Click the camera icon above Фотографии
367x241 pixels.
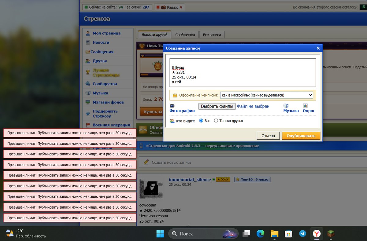(172, 106)
